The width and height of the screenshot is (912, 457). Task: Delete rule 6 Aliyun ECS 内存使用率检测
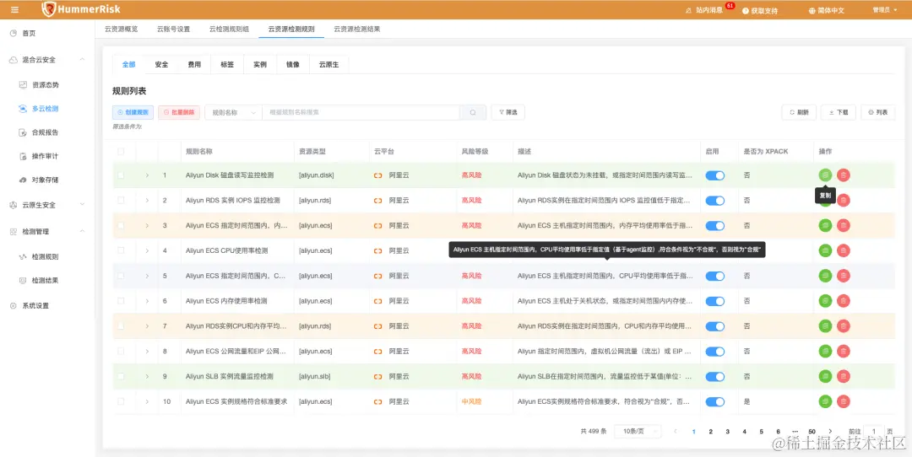pyautogui.click(x=844, y=301)
